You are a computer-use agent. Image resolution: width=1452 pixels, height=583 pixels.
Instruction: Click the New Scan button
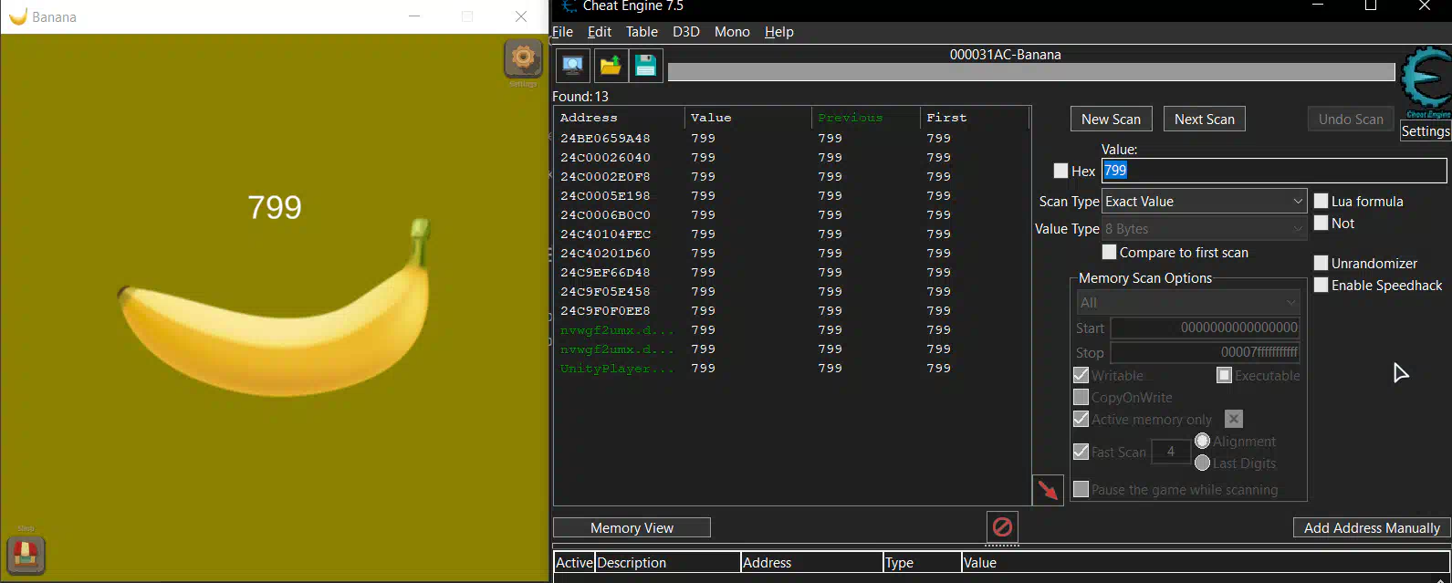[1111, 119]
